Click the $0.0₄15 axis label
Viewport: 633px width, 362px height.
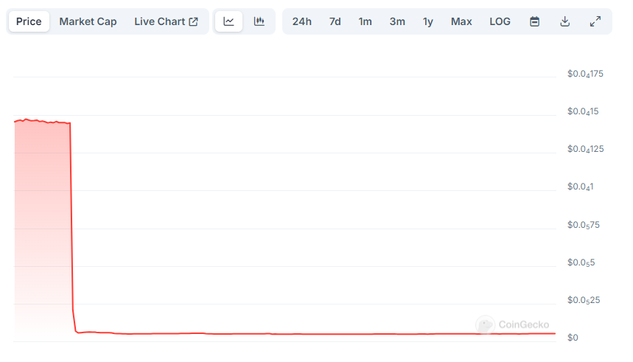(583, 111)
